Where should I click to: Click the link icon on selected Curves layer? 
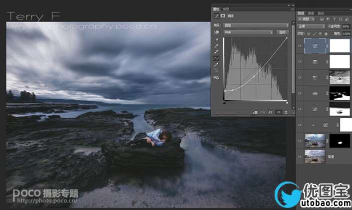click(x=328, y=46)
